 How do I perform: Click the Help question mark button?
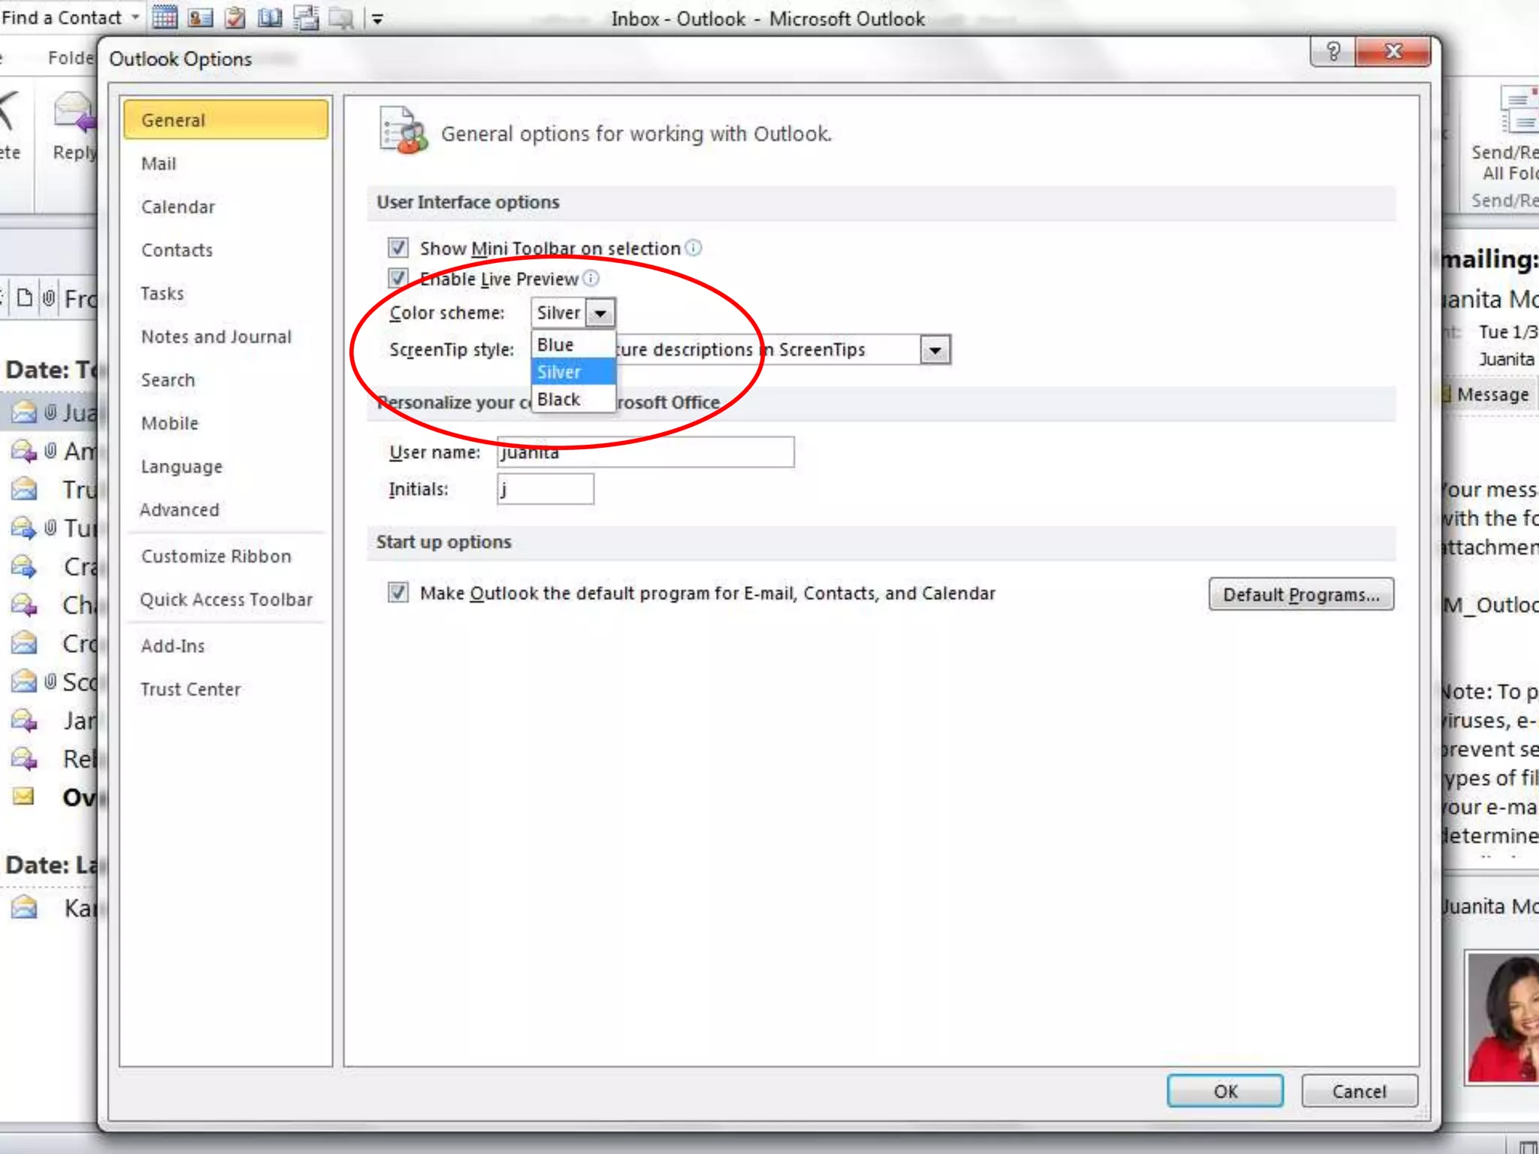[x=1333, y=51]
